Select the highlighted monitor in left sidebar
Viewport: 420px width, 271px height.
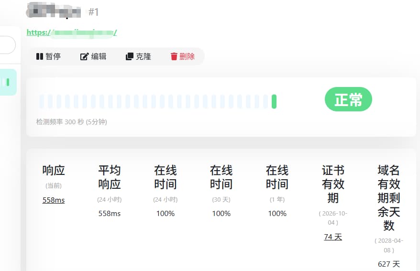(8, 82)
